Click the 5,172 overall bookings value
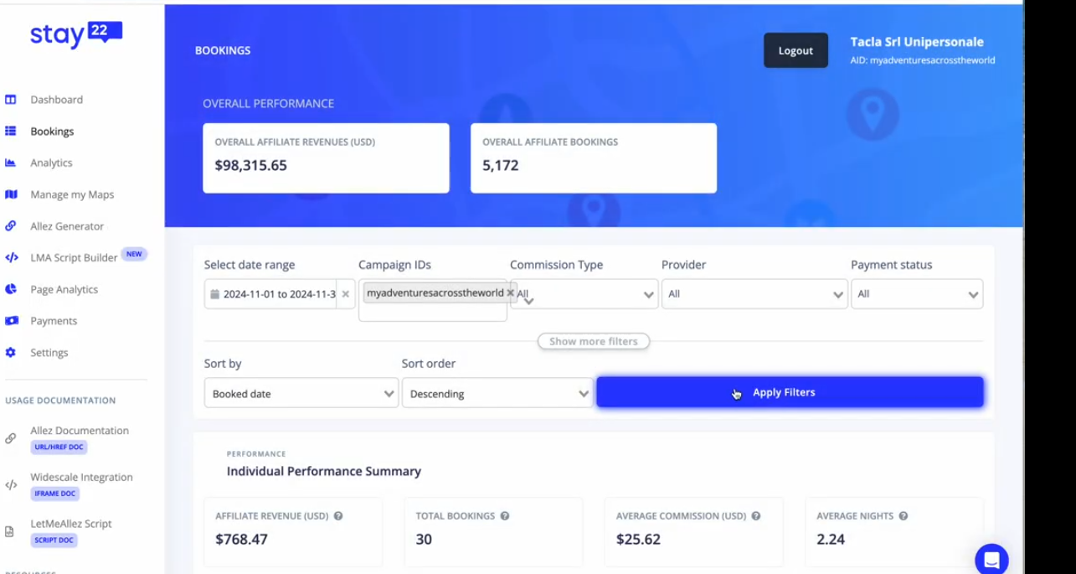This screenshot has height=574, width=1076. click(501, 165)
